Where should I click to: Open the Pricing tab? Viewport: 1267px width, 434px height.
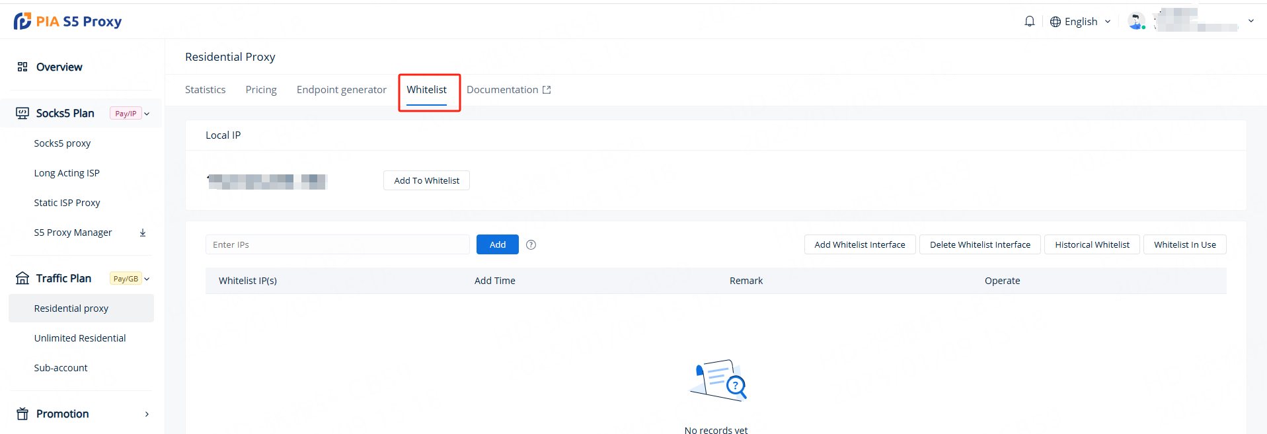point(261,90)
